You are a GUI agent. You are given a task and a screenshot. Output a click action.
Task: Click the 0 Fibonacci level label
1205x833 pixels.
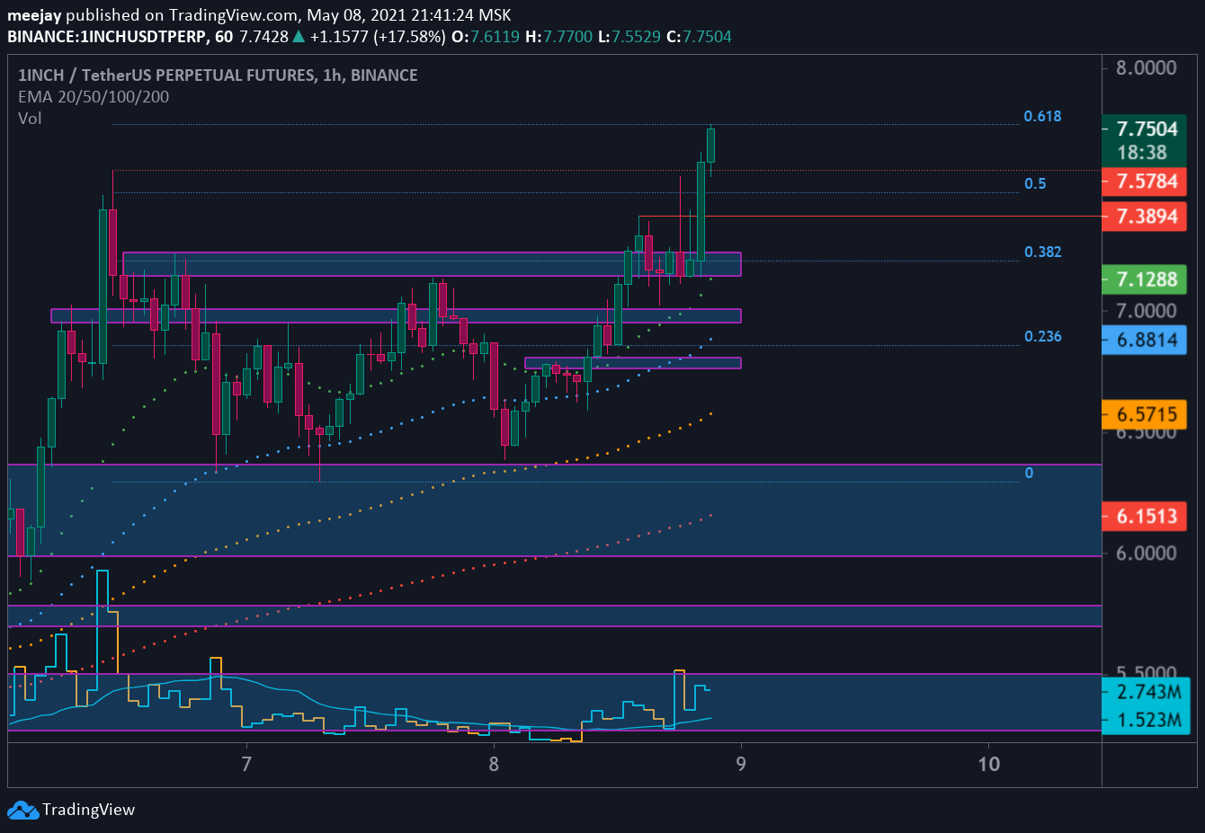[x=1029, y=473]
